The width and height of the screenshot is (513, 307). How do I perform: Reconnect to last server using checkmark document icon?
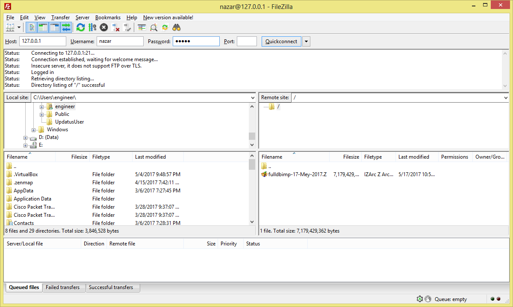pos(127,27)
